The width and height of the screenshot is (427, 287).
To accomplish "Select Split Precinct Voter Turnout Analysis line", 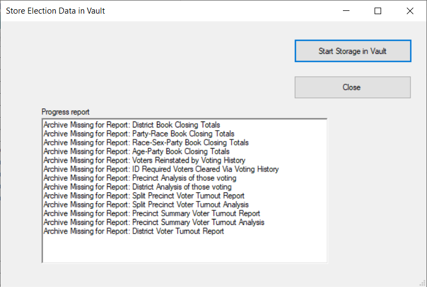I will [x=146, y=204].
